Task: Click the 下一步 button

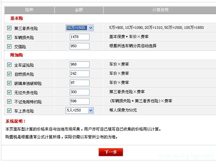Action: coord(110,152)
